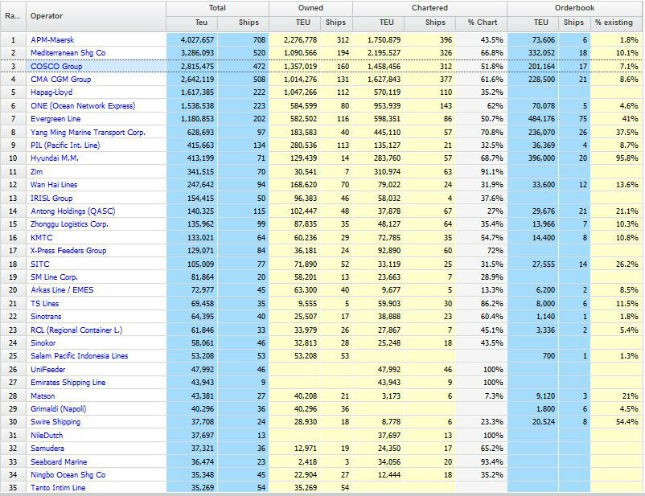Sort by the Operator column header
The height and width of the screenshot is (496, 645).
(x=47, y=15)
